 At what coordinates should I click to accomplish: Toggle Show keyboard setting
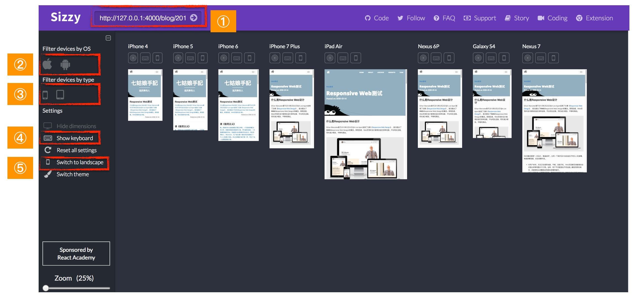[x=68, y=138]
